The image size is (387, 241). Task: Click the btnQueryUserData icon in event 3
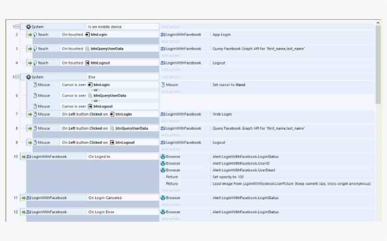point(87,49)
